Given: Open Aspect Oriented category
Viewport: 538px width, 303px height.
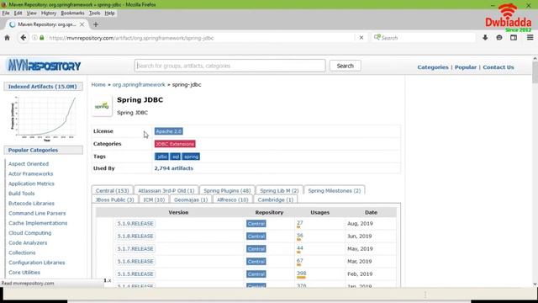Looking at the screenshot, I should point(29,164).
